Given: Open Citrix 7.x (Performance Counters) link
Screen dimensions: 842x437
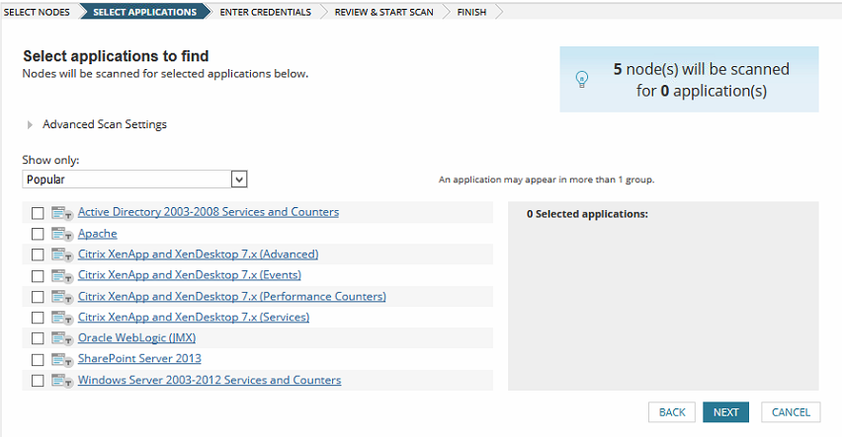Looking at the screenshot, I should (x=232, y=297).
